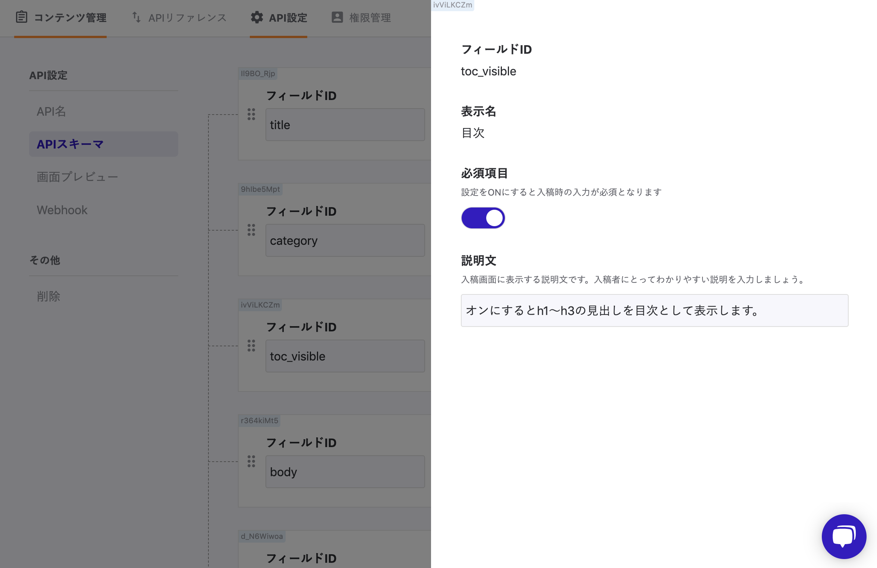Image resolution: width=877 pixels, height=568 pixels.
Task: Select API名 in the sidebar
Action: (51, 111)
